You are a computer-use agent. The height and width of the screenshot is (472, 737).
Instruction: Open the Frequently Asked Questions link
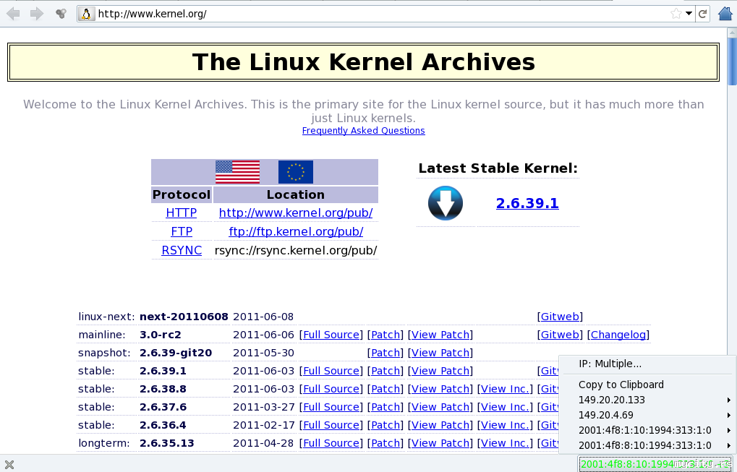pyautogui.click(x=363, y=131)
